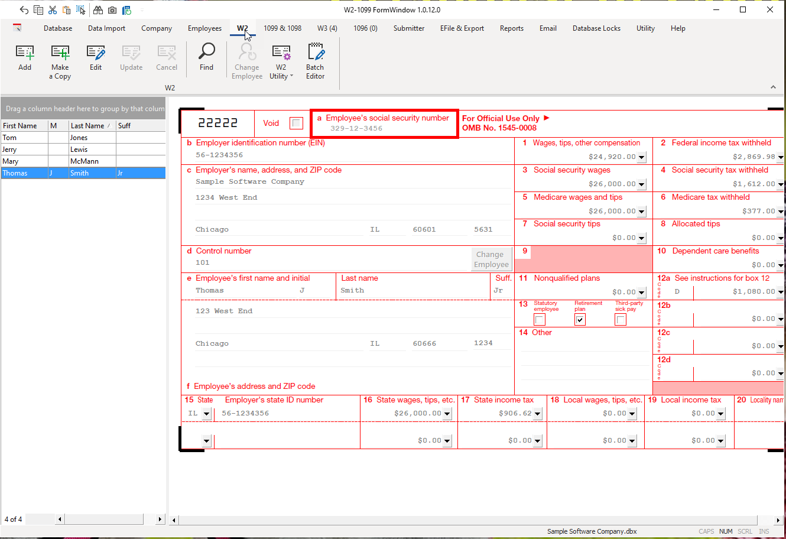This screenshot has height=539, width=786.
Task: Launch the Batch Editor
Action: [x=315, y=61]
